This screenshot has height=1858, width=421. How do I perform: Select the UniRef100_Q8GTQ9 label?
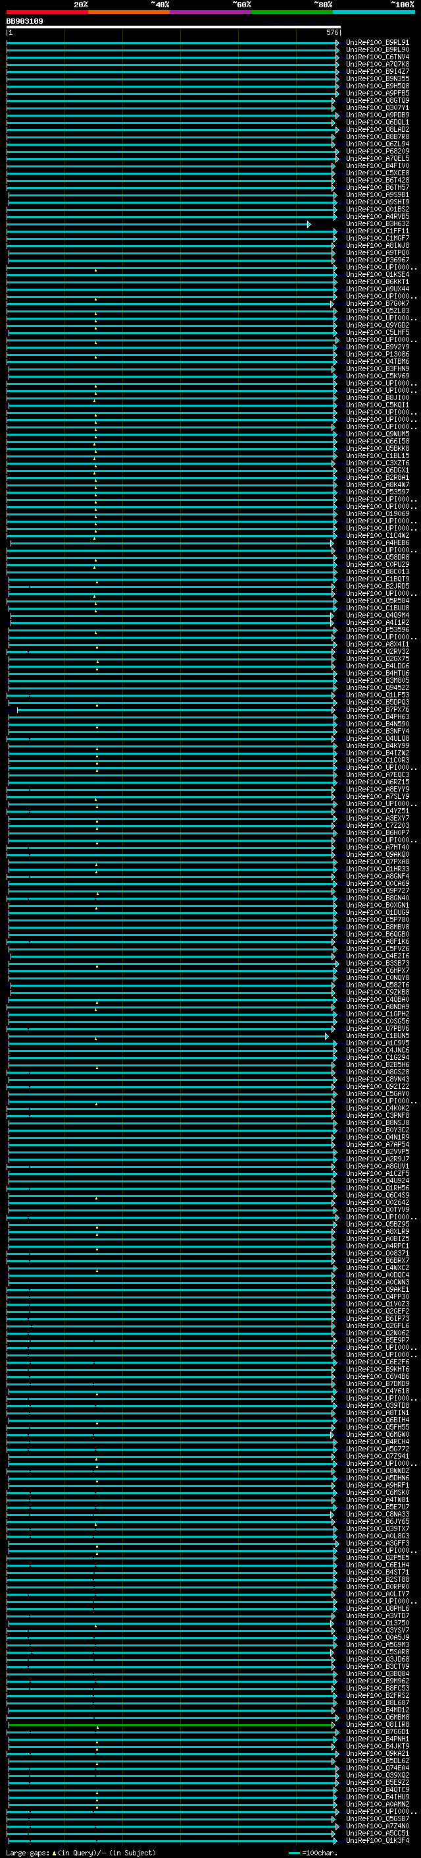pyautogui.click(x=377, y=100)
